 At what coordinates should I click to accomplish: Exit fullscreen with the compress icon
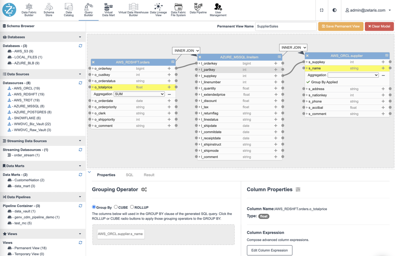click(x=322, y=10)
